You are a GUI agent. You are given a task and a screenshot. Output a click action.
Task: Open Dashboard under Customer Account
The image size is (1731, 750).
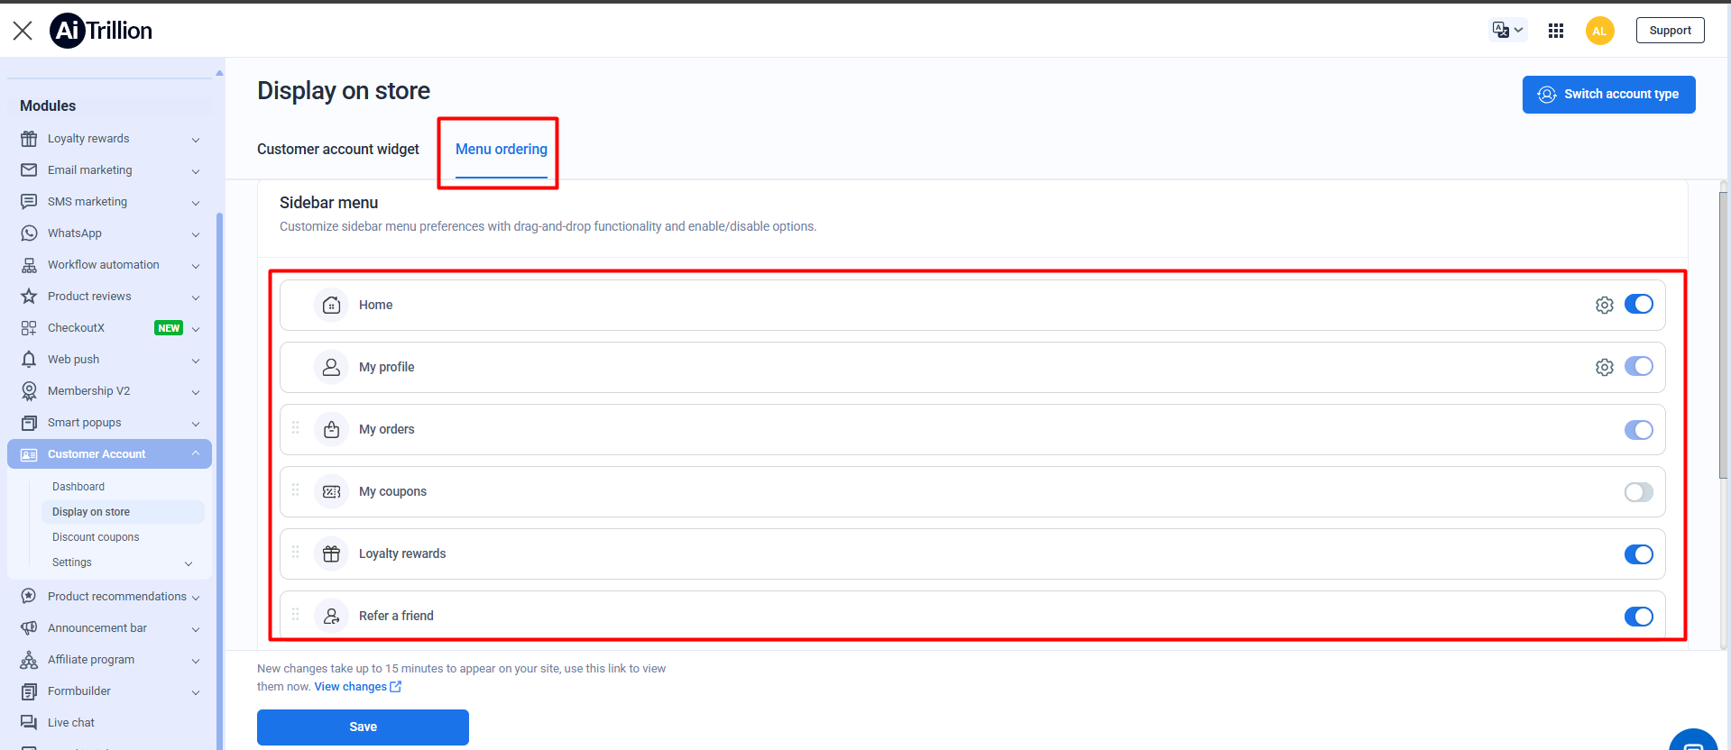[x=78, y=487]
